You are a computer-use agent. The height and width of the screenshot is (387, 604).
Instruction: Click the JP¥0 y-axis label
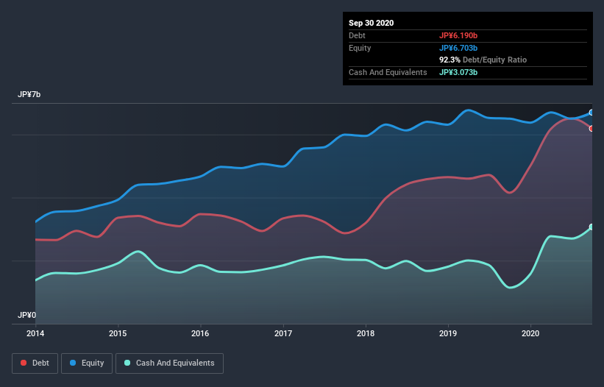coord(26,315)
